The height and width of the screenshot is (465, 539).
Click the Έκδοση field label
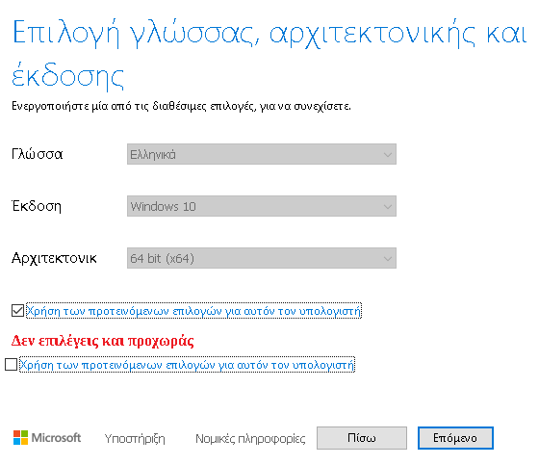(x=37, y=206)
